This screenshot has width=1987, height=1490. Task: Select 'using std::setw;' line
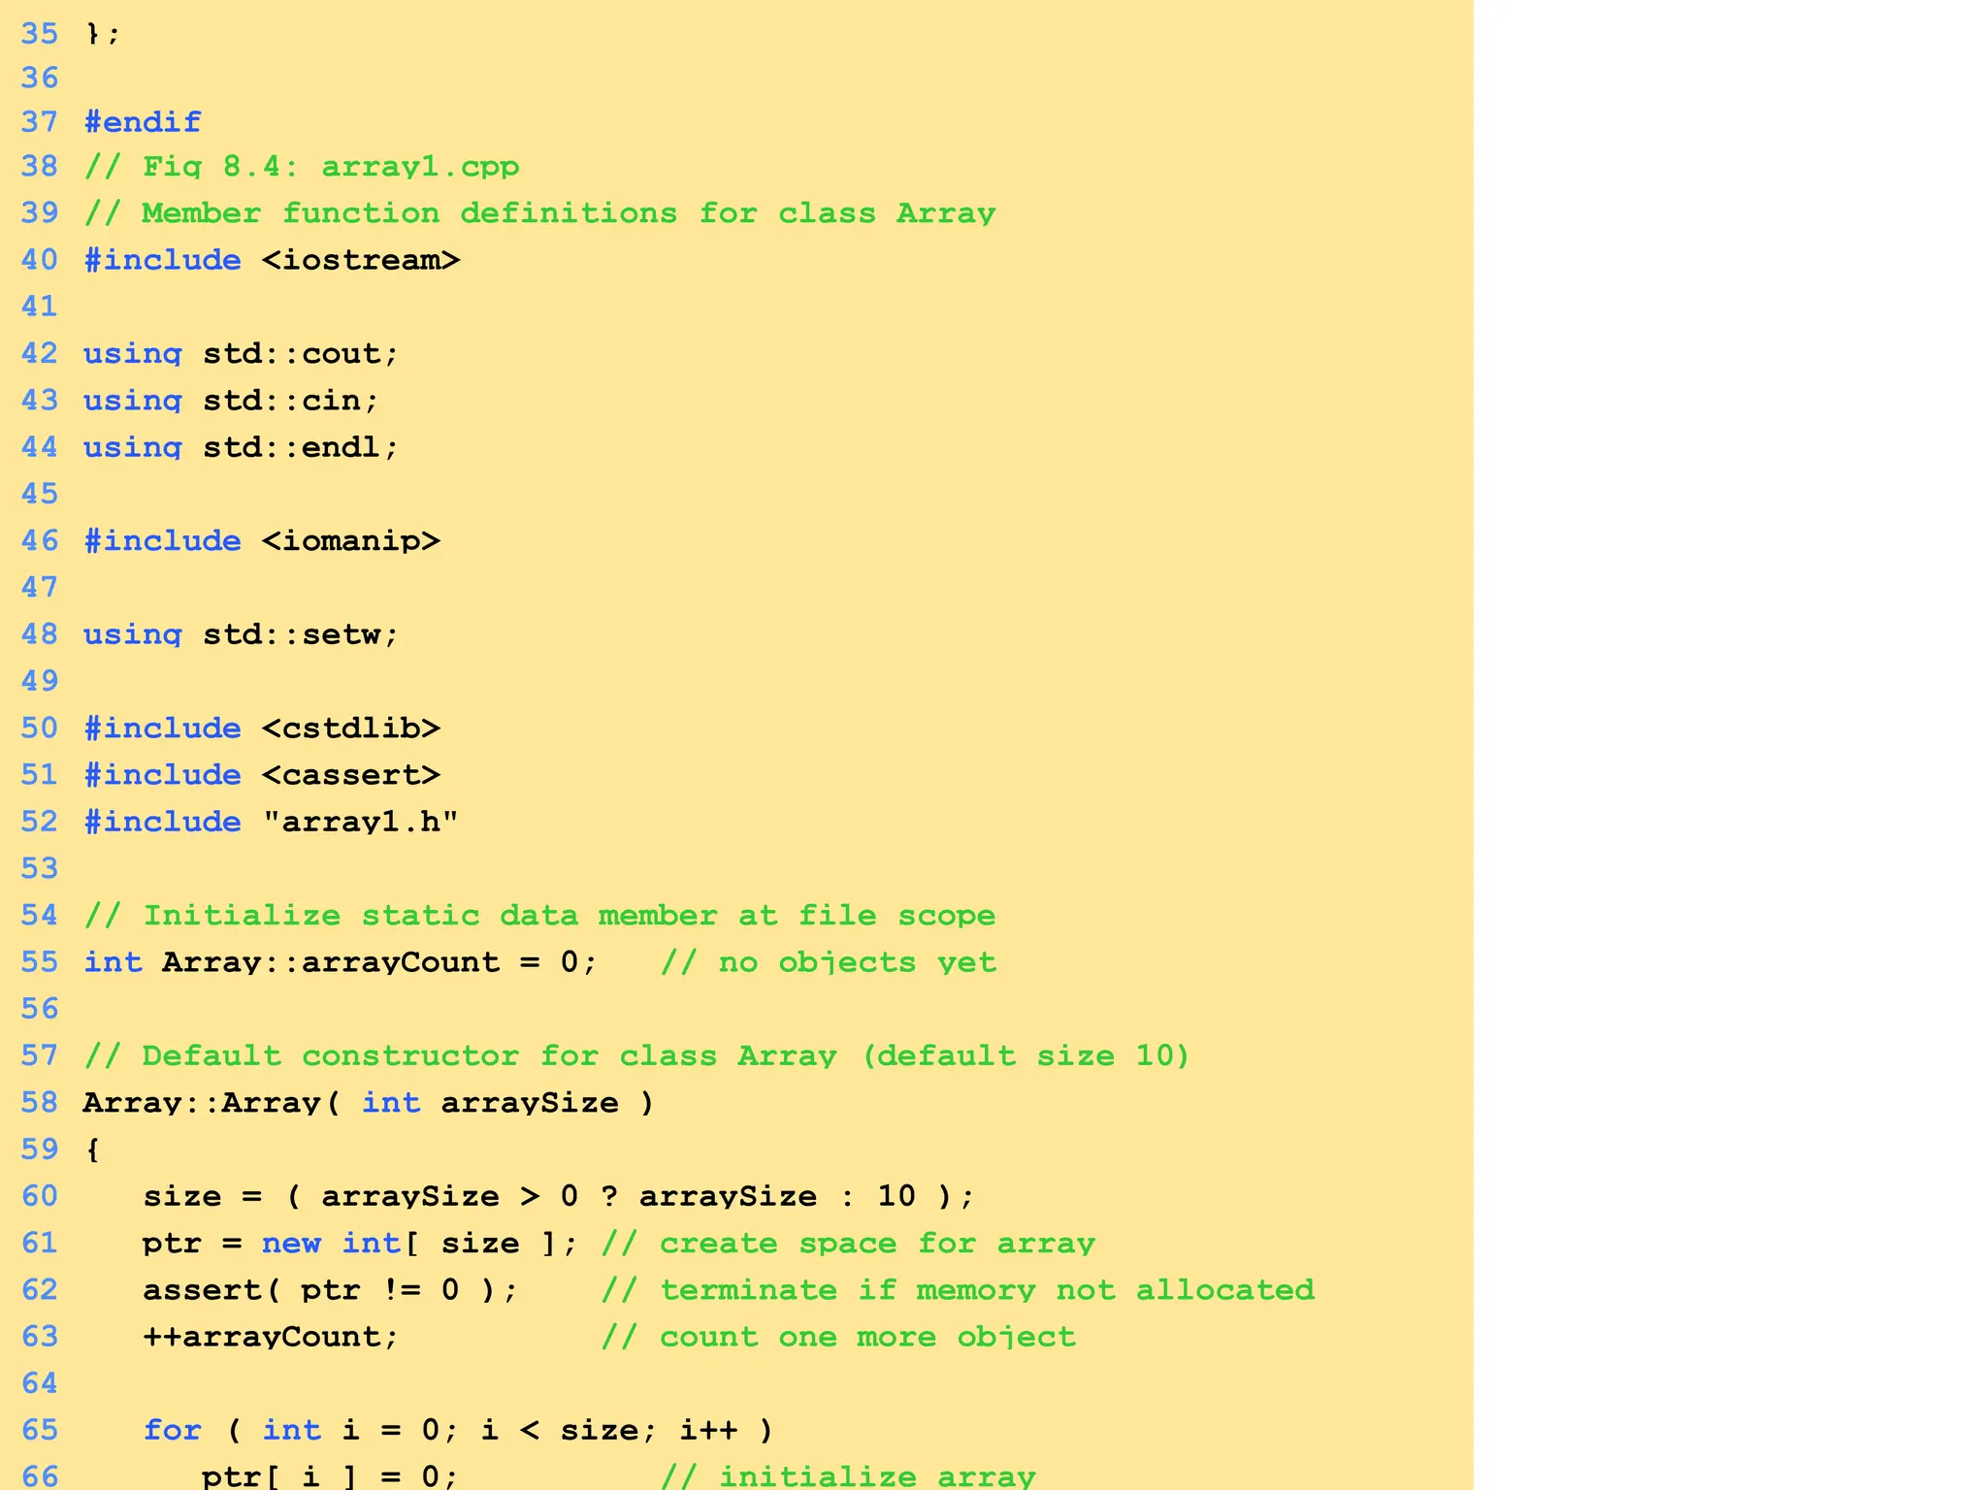click(x=241, y=634)
